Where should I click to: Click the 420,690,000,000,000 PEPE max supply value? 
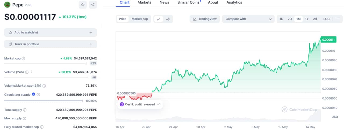76,118
